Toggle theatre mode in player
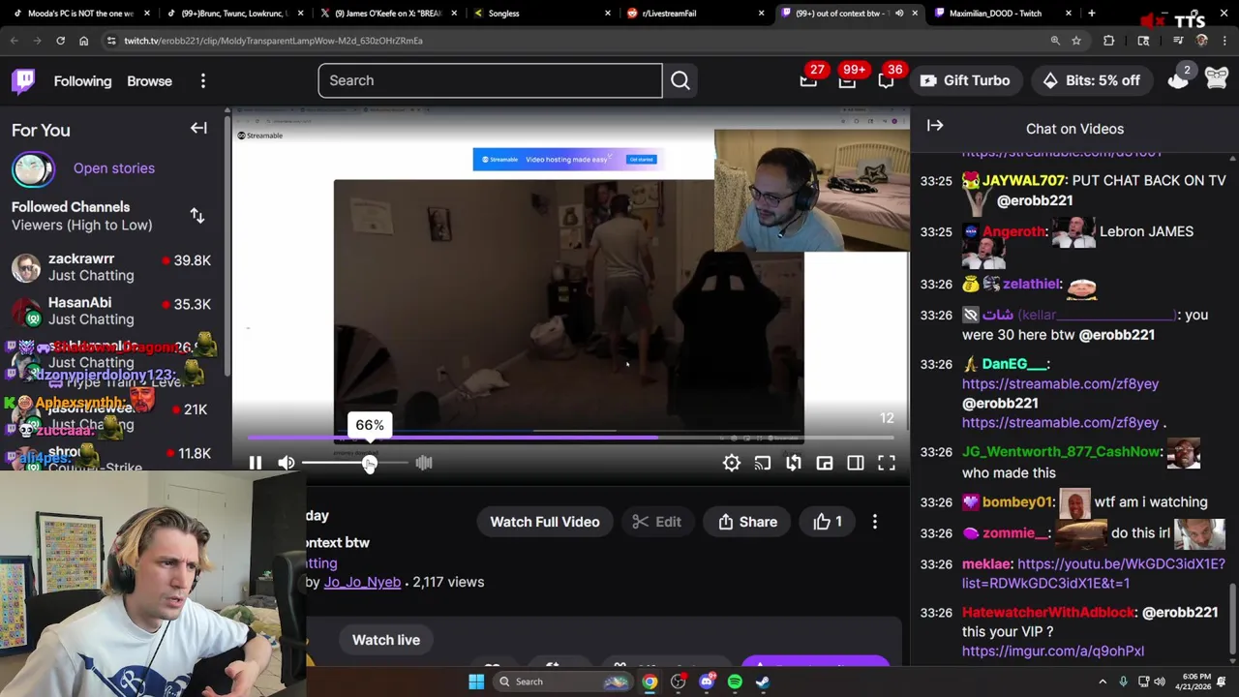1239x697 pixels. click(x=856, y=464)
